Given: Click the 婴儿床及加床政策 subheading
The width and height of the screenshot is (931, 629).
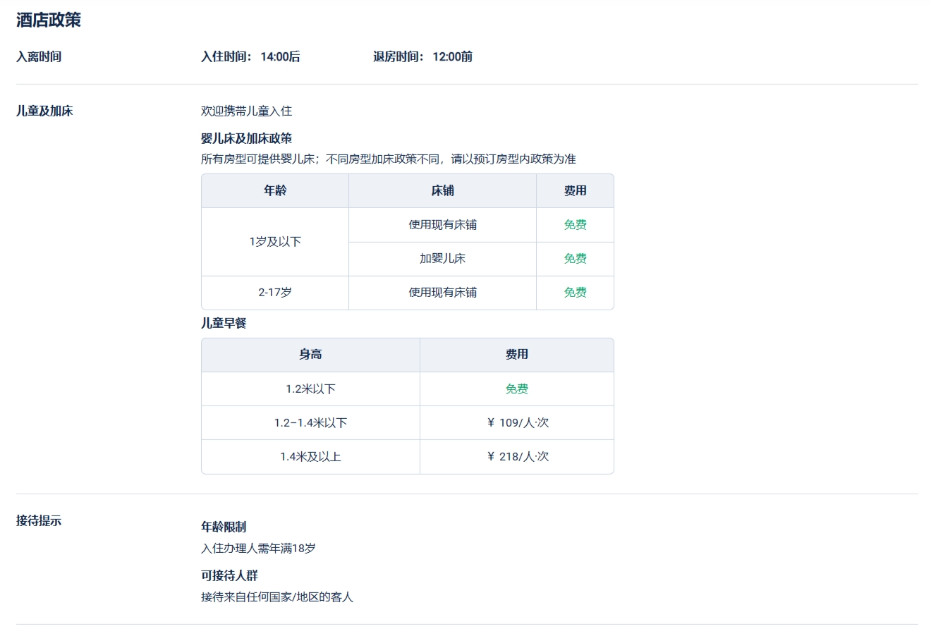Looking at the screenshot, I should click(246, 138).
